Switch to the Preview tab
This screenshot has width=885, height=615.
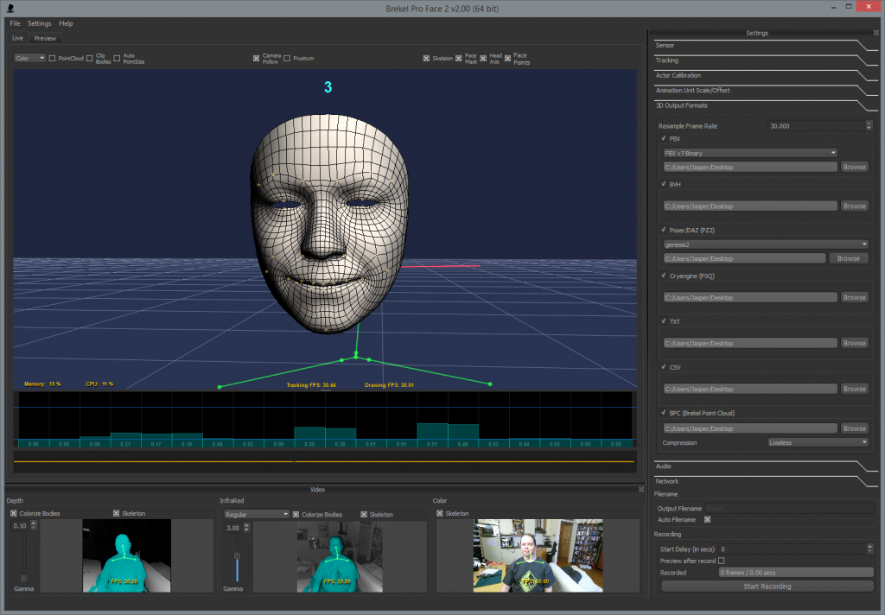pyautogui.click(x=45, y=38)
